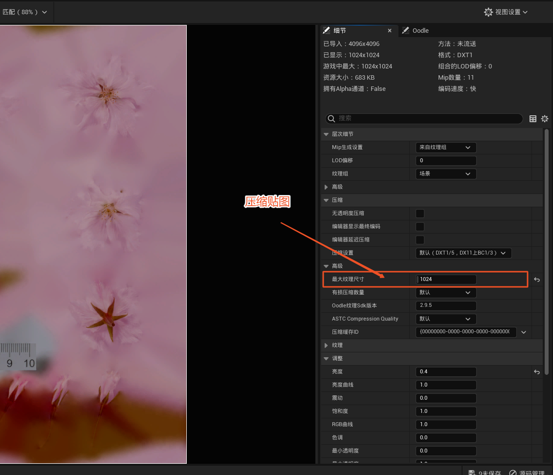
Task: Reset 亮度 value with the revert arrow
Action: pyautogui.click(x=537, y=372)
